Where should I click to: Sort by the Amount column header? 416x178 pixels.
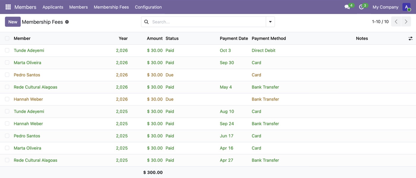[155, 38]
